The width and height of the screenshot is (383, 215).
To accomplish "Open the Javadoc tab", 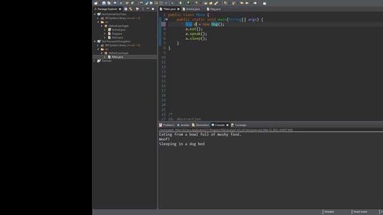I will point(183,125).
